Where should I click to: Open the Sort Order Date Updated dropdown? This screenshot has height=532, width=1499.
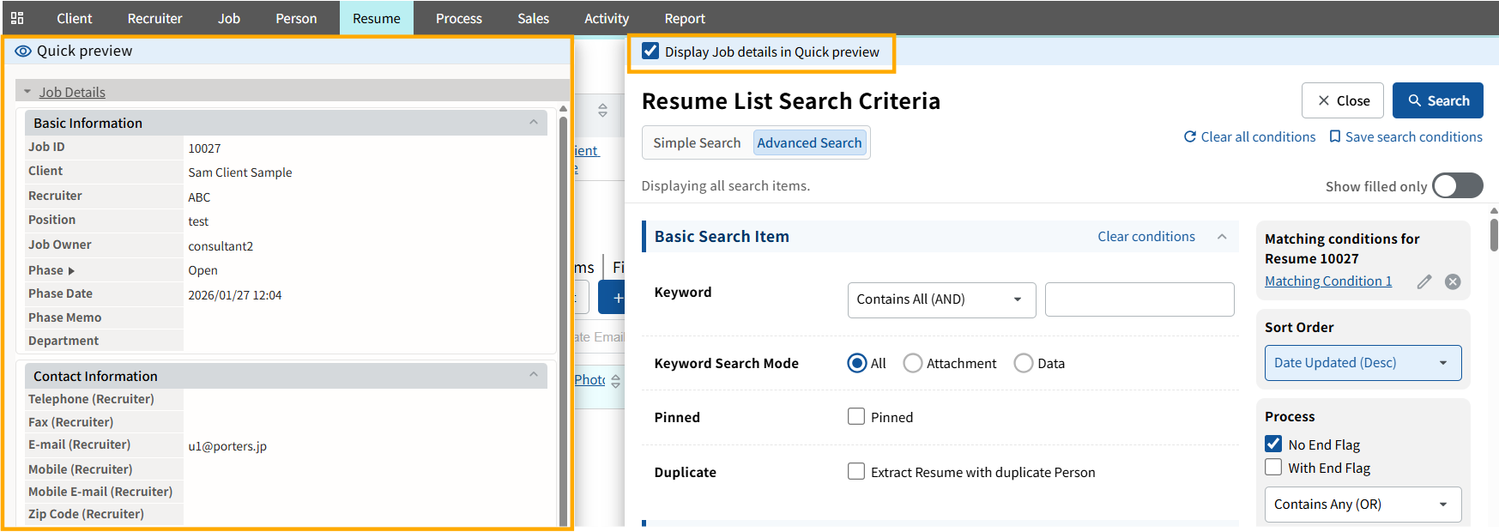pos(1362,363)
